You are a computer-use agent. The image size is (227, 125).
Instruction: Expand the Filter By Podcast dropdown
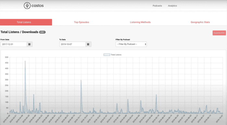tap(131, 44)
